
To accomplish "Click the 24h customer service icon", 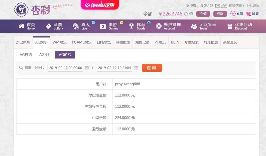I will click(x=233, y=13).
